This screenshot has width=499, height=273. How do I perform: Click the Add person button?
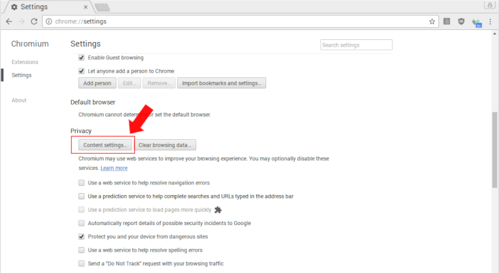(97, 83)
